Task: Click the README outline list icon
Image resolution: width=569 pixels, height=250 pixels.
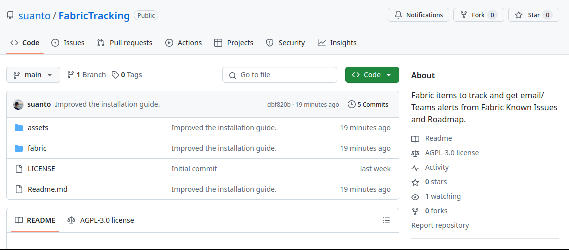Action: 386,220
